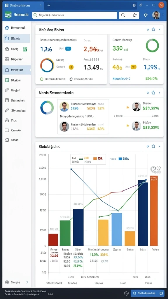This screenshot has height=299, width=168.
Task: Expand Stuinbrydint chart card chevron
Action: tap(159, 147)
